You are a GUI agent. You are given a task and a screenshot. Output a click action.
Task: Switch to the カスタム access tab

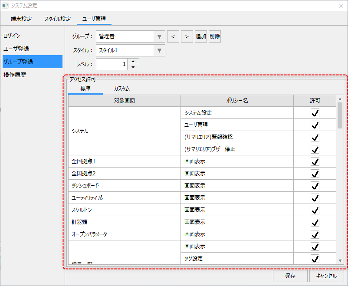[121, 89]
